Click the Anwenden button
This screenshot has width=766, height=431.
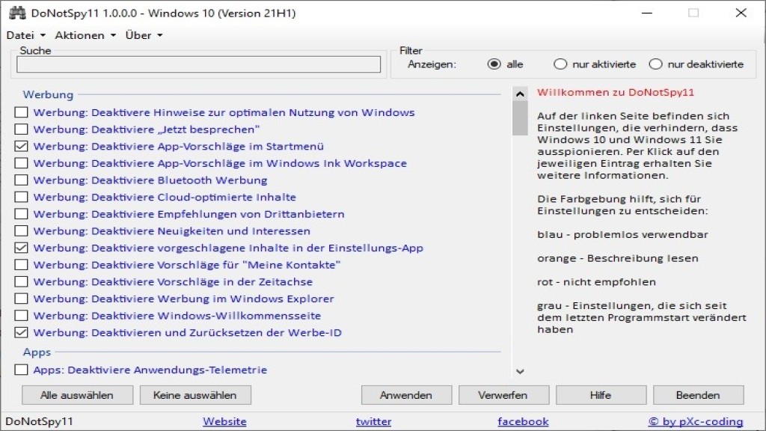click(x=406, y=395)
